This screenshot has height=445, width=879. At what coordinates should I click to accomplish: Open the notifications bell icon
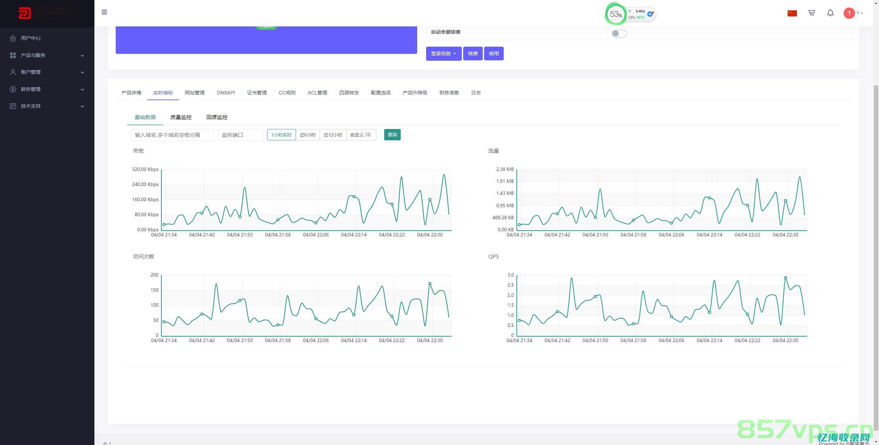coord(830,13)
